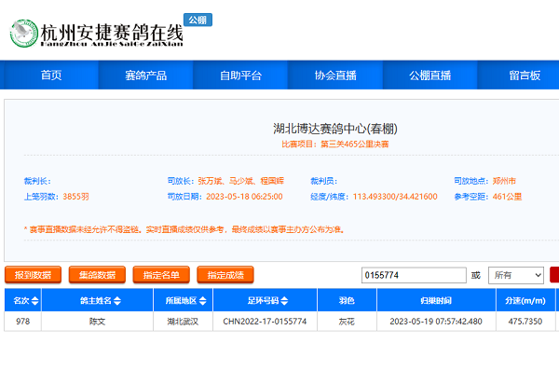The height and width of the screenshot is (385, 559).
Task: Click the Hangzhou Anjie pigeon logo
Action: (x=23, y=34)
